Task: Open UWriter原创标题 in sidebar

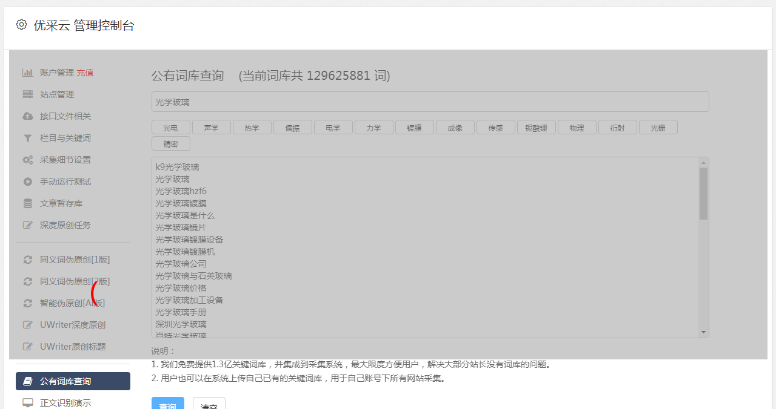Action: pyautogui.click(x=73, y=347)
